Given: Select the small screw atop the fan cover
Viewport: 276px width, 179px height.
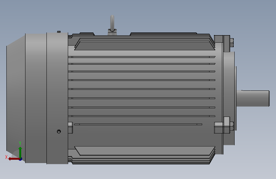Looking at the screenshot, I should click(59, 32).
